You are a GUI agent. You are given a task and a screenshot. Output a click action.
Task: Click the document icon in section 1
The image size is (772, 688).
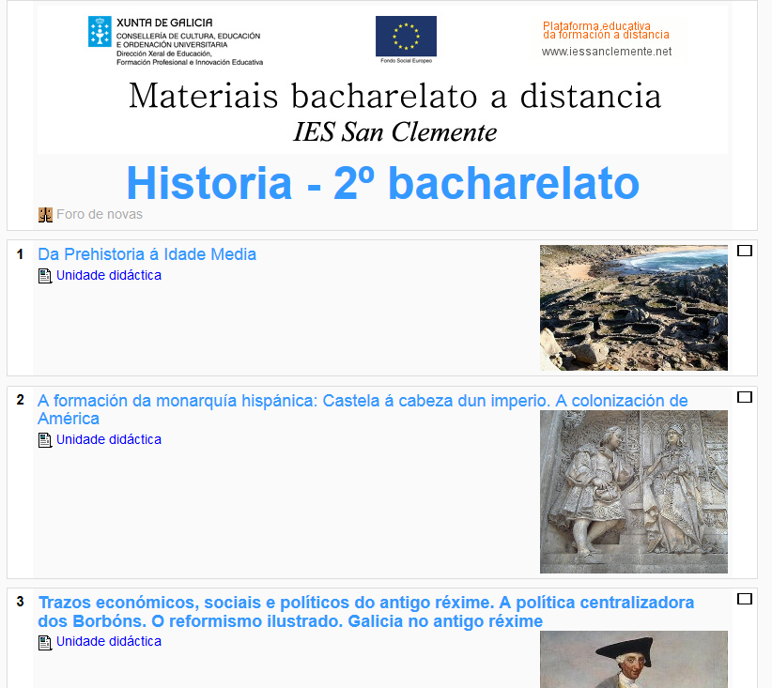pos(45,276)
